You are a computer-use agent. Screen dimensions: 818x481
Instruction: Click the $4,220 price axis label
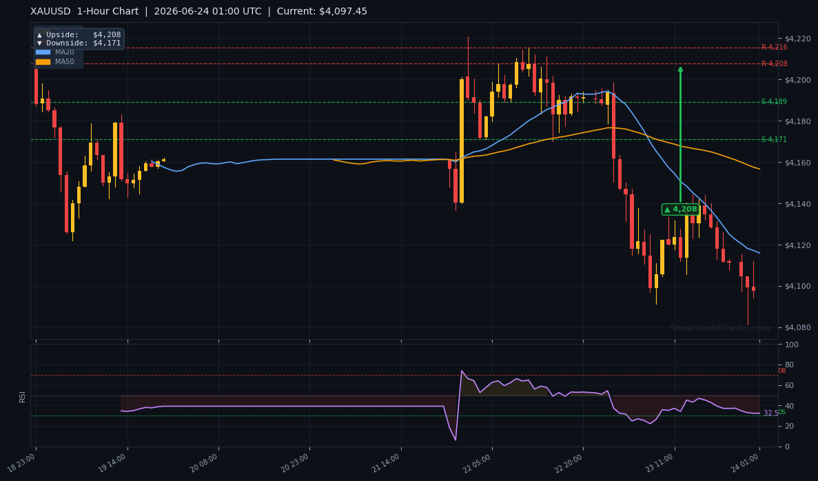(x=797, y=39)
